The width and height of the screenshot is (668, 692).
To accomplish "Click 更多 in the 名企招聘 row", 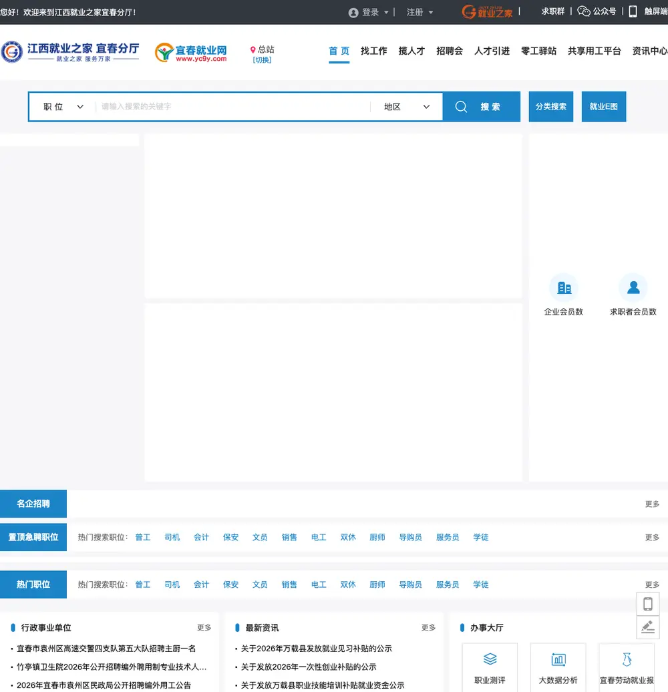I will click(652, 504).
